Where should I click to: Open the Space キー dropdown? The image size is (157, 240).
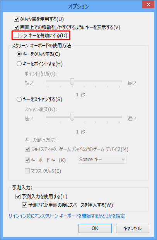click(102, 159)
